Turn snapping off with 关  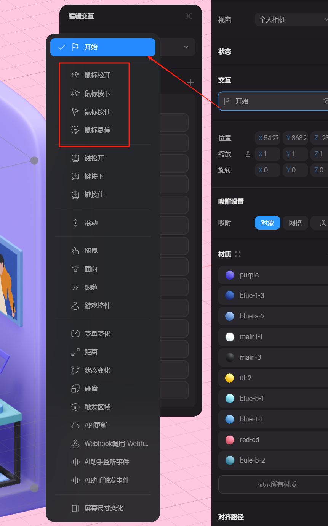(x=320, y=223)
